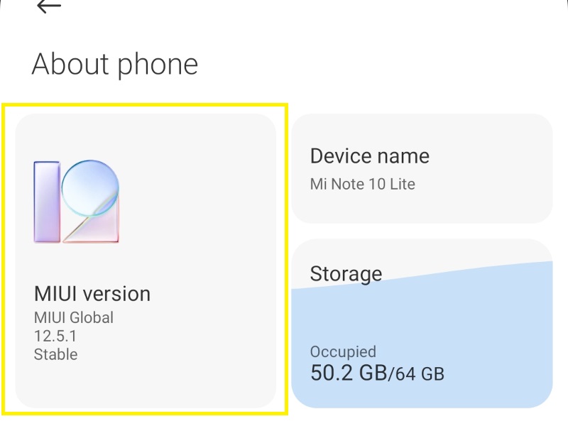Select the Mi Note 10 Lite text
Viewport: 568px width, 426px height.
pyautogui.click(x=362, y=185)
